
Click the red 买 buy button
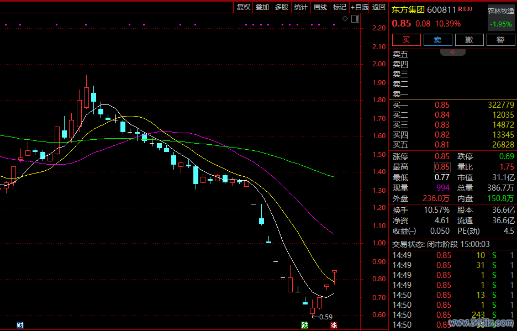coord(406,40)
